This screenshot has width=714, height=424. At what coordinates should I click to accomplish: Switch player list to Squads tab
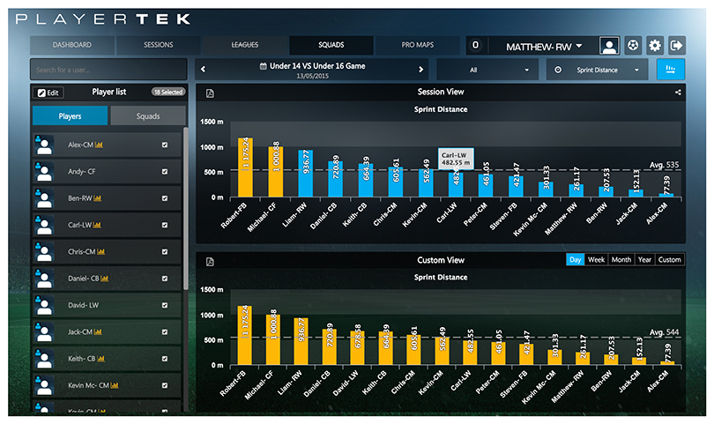(x=148, y=116)
